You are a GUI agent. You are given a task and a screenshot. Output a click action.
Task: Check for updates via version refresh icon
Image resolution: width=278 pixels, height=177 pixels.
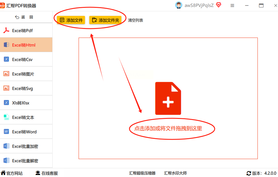[x=249, y=173]
